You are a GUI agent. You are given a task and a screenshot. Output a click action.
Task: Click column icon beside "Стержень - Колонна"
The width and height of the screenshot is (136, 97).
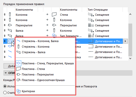pyautogui.click(x=18, y=47)
